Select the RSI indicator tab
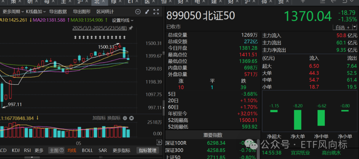Viewport: 359px width, 159px height. pyautogui.click(x=28, y=150)
